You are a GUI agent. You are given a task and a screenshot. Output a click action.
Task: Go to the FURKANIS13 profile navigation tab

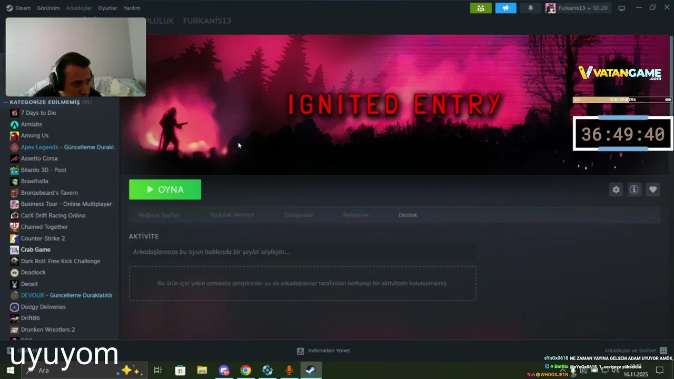[x=207, y=21]
